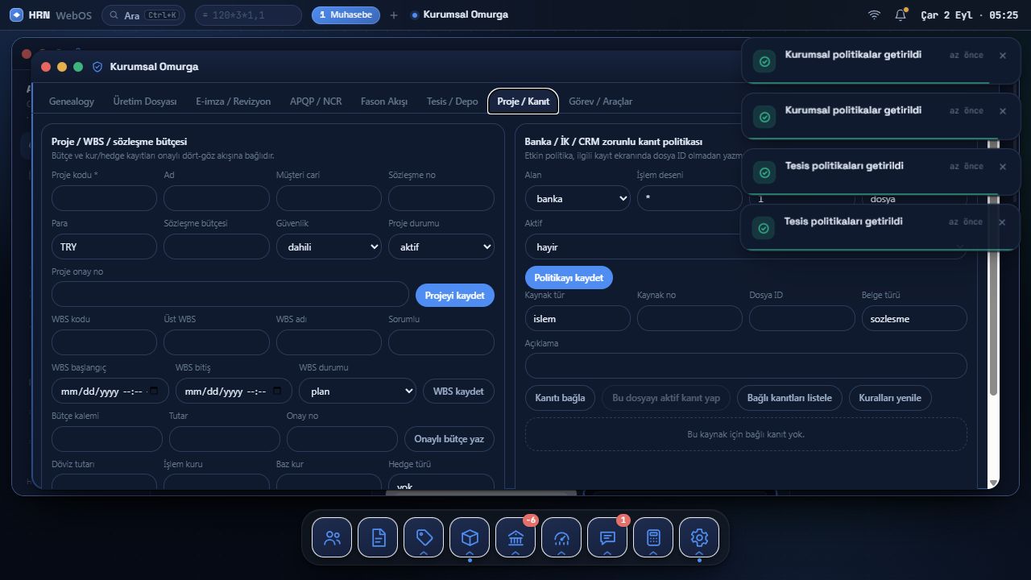Click the Kuralları yenile button
The image size is (1031, 580).
890,398
